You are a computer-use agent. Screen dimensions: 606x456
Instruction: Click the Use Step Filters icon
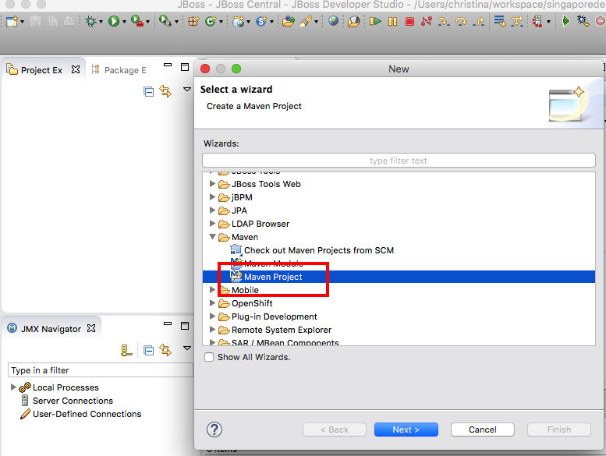(x=517, y=21)
